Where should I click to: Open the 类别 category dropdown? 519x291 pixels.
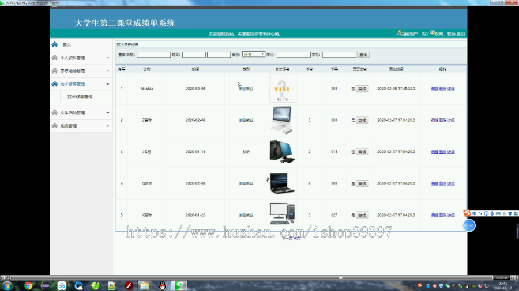click(254, 55)
